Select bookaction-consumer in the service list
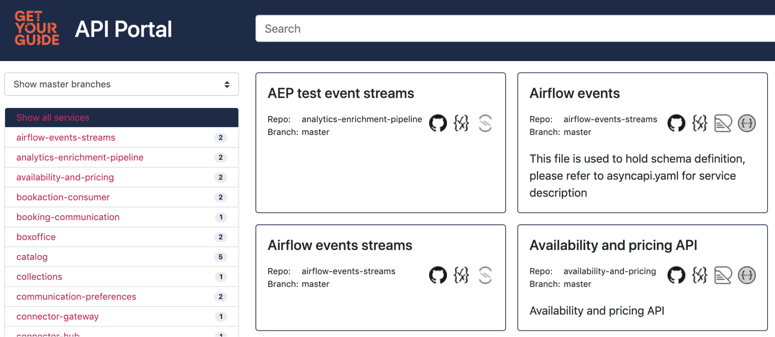 [122, 197]
